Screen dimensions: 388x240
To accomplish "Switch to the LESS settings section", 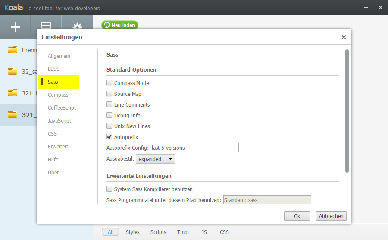I will click(x=54, y=69).
